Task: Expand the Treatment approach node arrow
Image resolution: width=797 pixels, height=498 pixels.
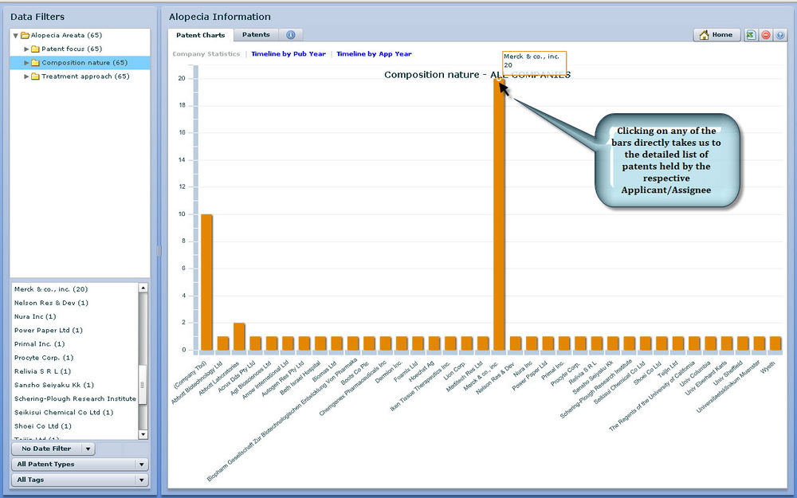Action: click(x=26, y=76)
